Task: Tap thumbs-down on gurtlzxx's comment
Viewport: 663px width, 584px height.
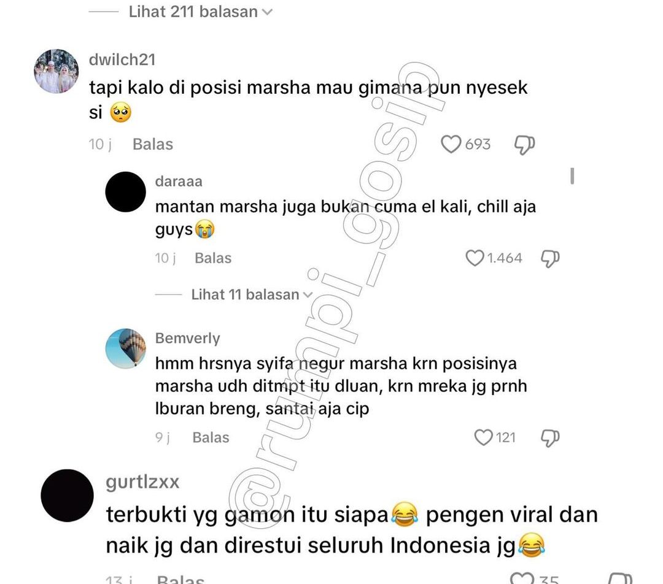Action: tap(620, 578)
